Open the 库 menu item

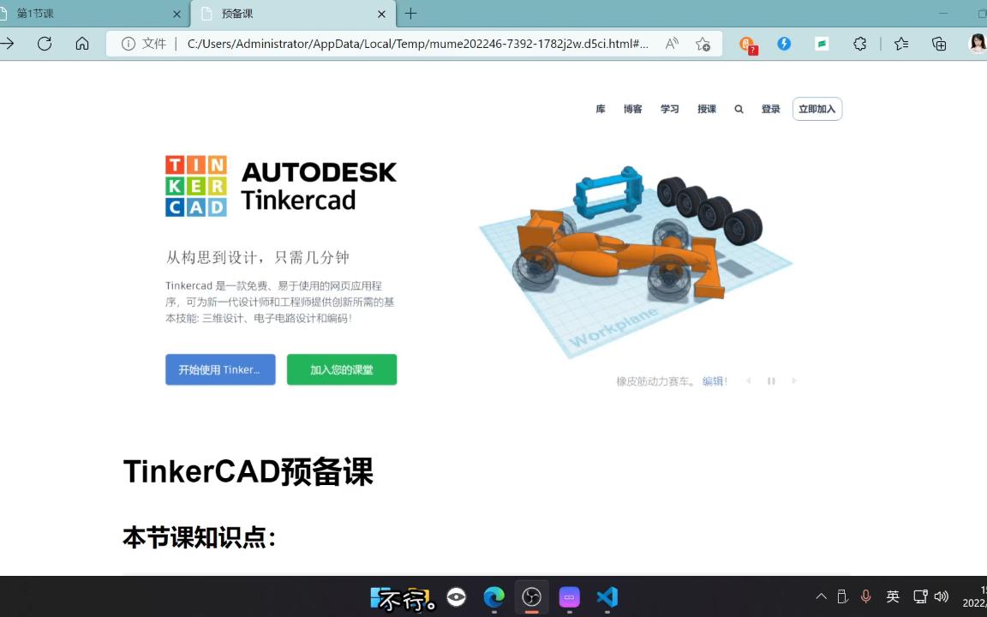(x=600, y=109)
